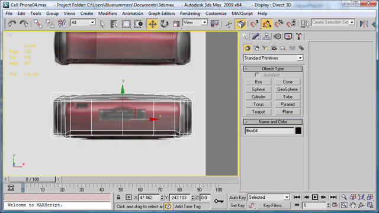This screenshot has width=379, height=213.
Task: Activate the Select and Scale tool
Action: (x=176, y=24)
